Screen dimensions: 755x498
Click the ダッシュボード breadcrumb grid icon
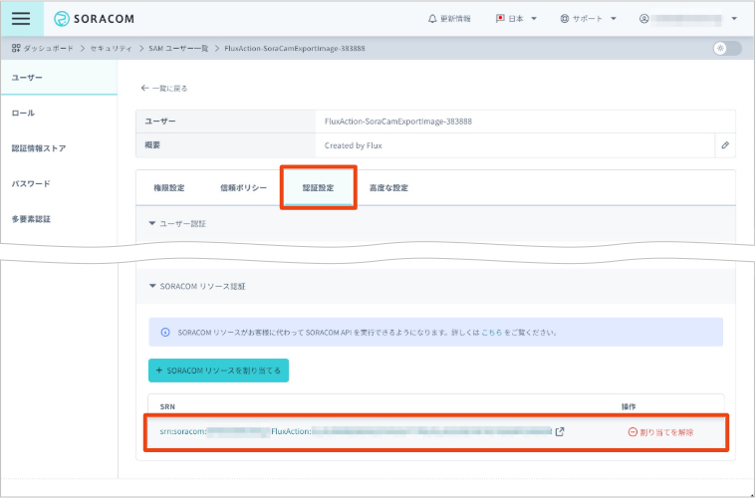pyautogui.click(x=16, y=48)
